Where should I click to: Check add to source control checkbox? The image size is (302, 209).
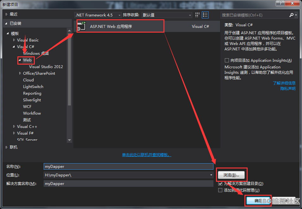[x=220, y=190]
